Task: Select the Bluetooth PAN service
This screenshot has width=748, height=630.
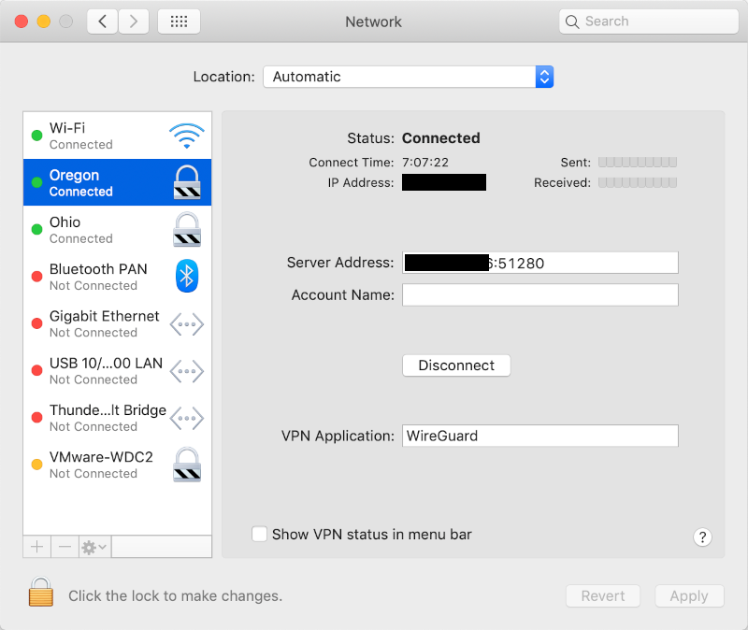Action: coord(118,276)
